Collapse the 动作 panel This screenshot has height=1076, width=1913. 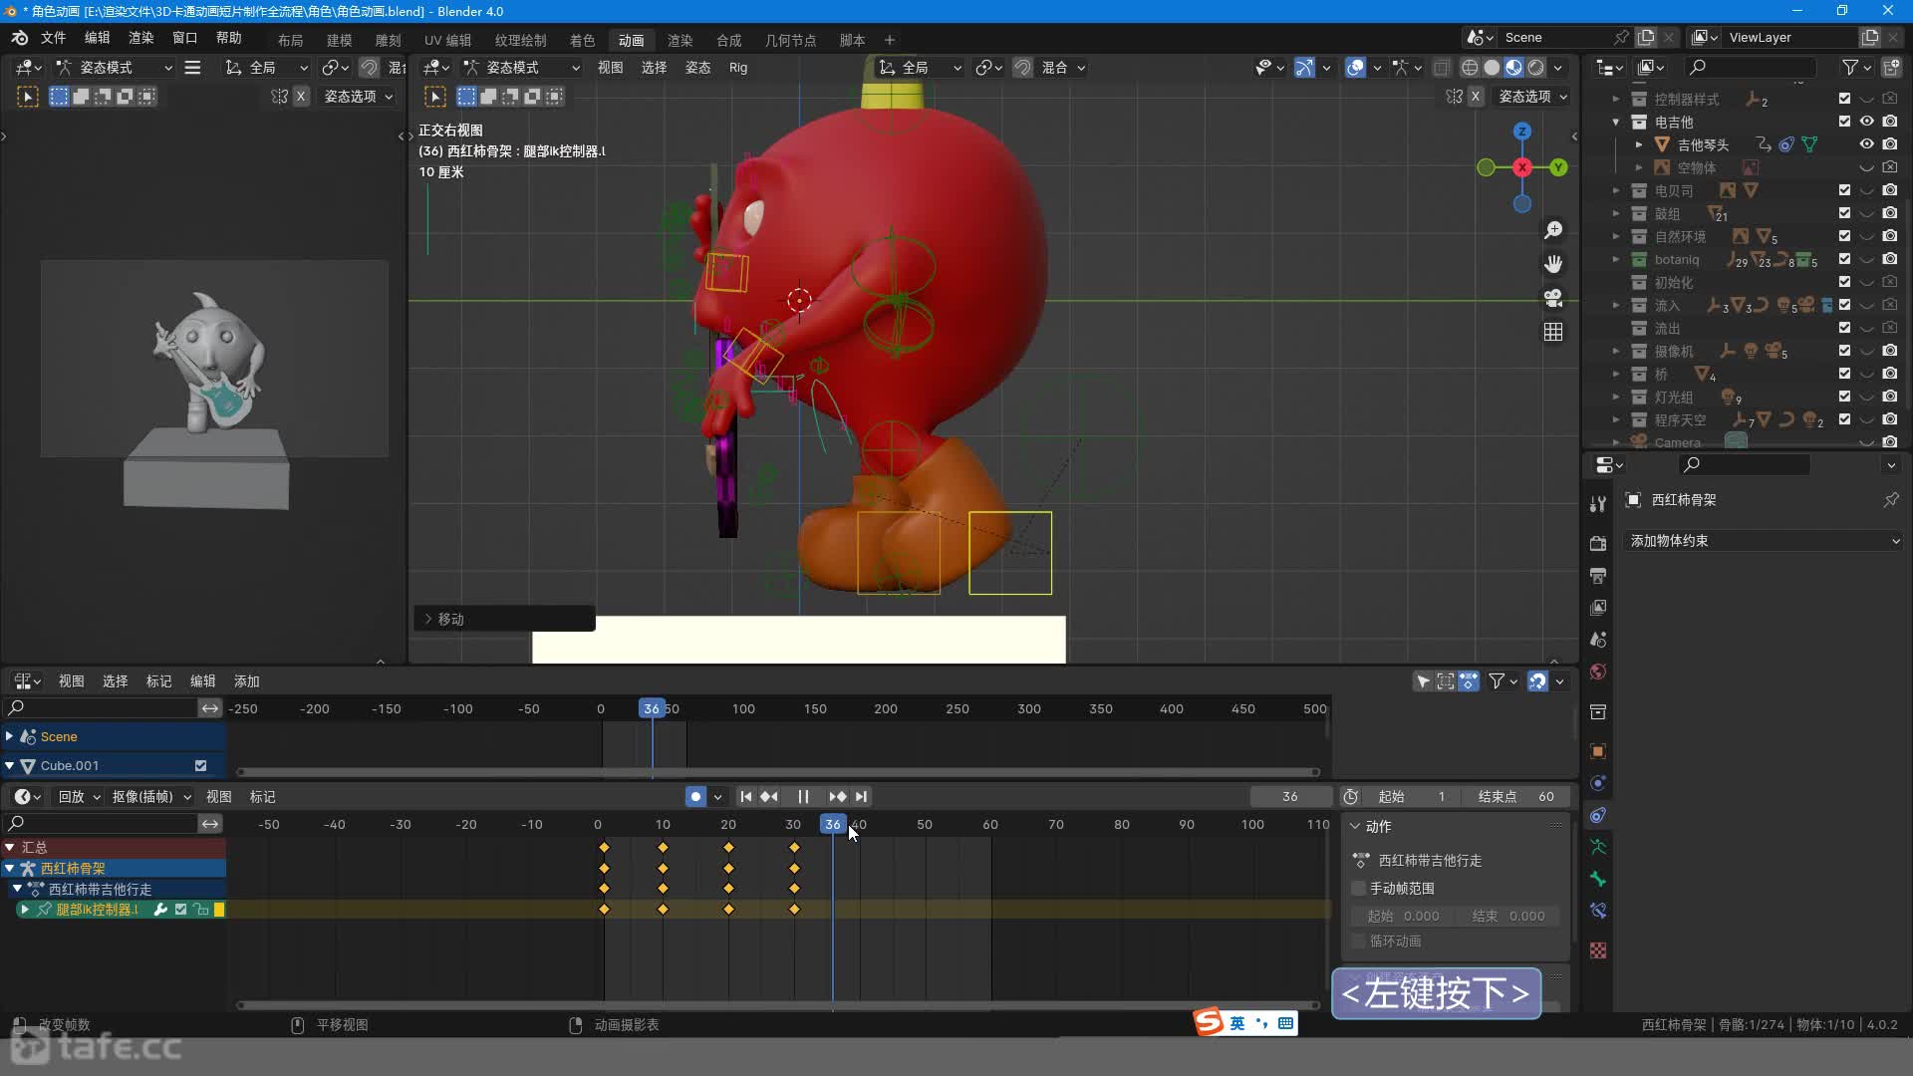point(1355,827)
